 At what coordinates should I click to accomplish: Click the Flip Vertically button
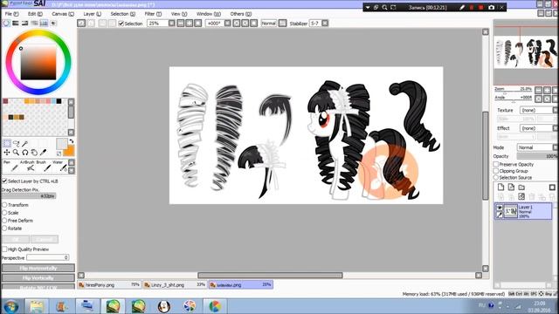tap(38, 278)
